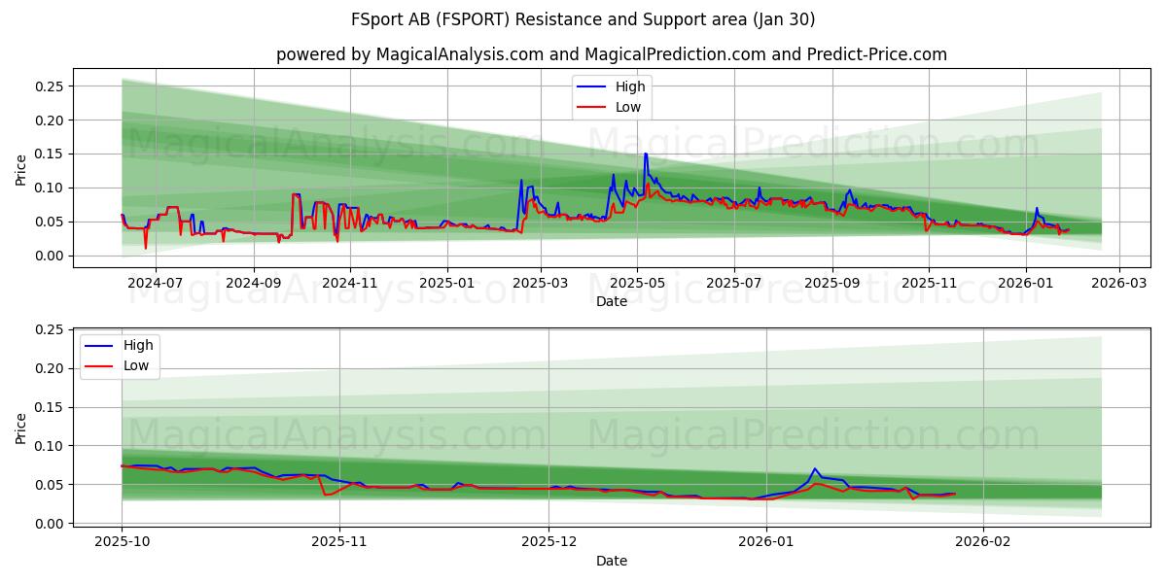
Task: Click the '0.20' y-axis tick in bottom chart
Action: click(49, 368)
